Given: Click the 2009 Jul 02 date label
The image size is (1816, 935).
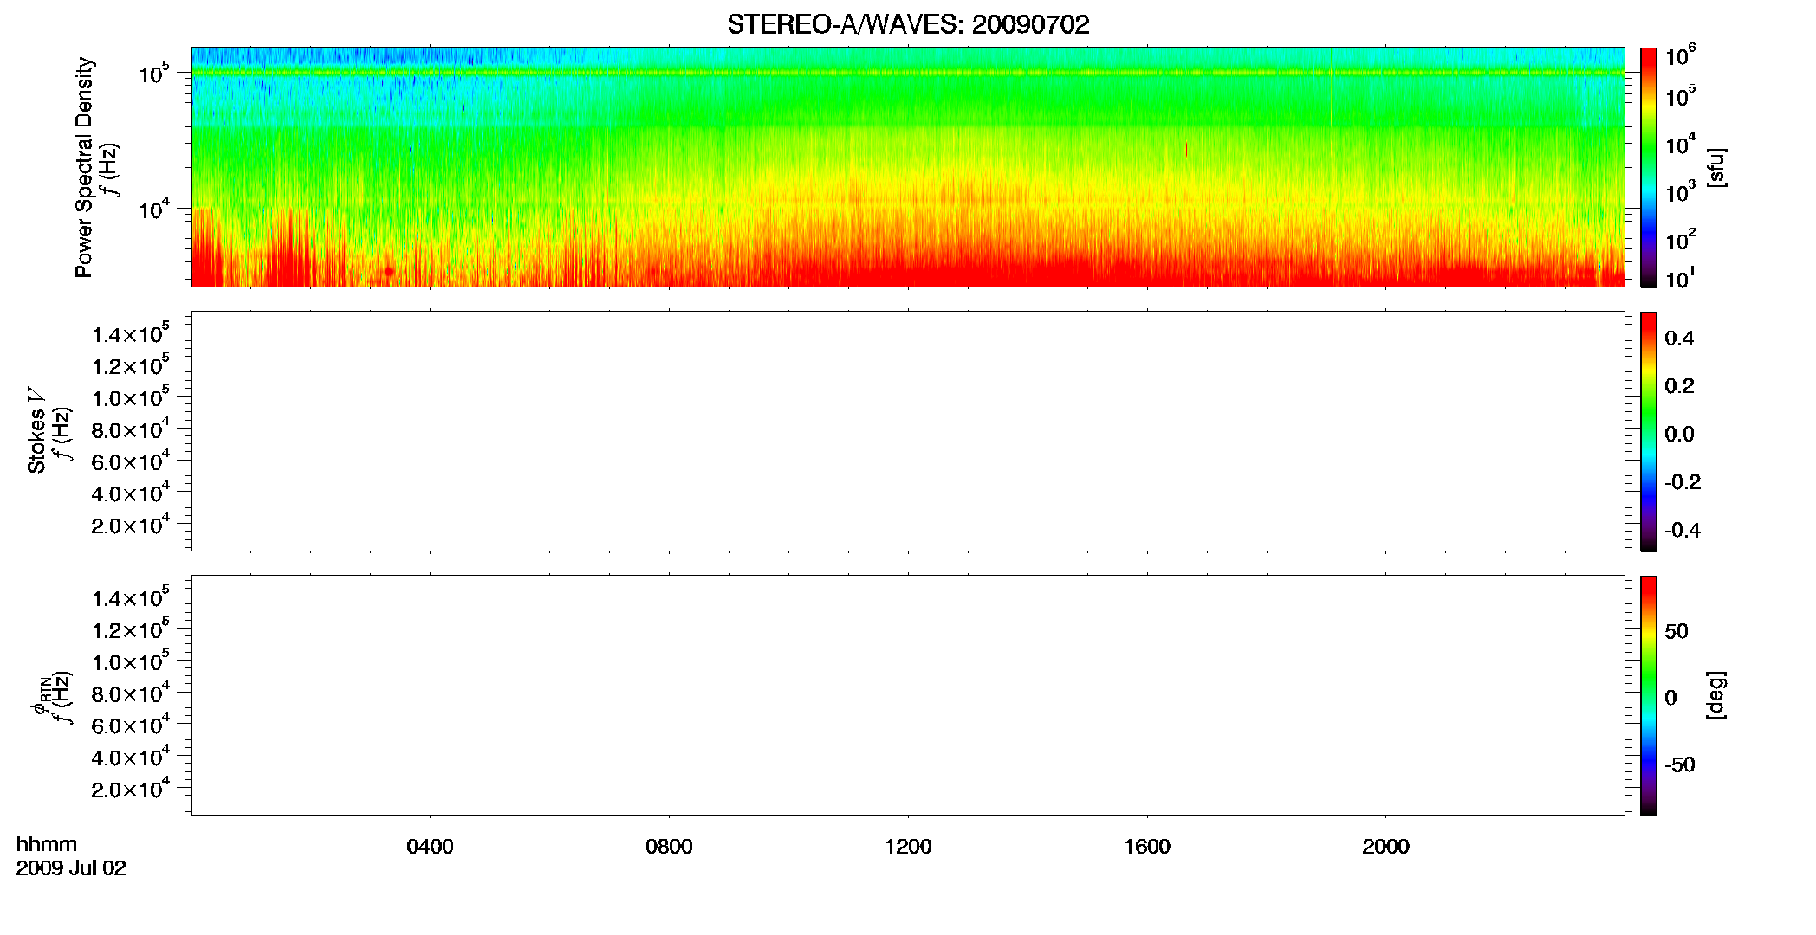Looking at the screenshot, I should [x=71, y=867].
